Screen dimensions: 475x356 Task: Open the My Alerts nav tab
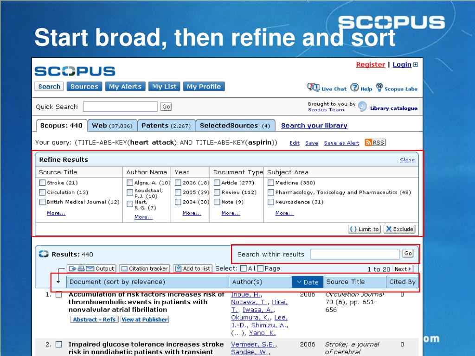pyautogui.click(x=125, y=87)
